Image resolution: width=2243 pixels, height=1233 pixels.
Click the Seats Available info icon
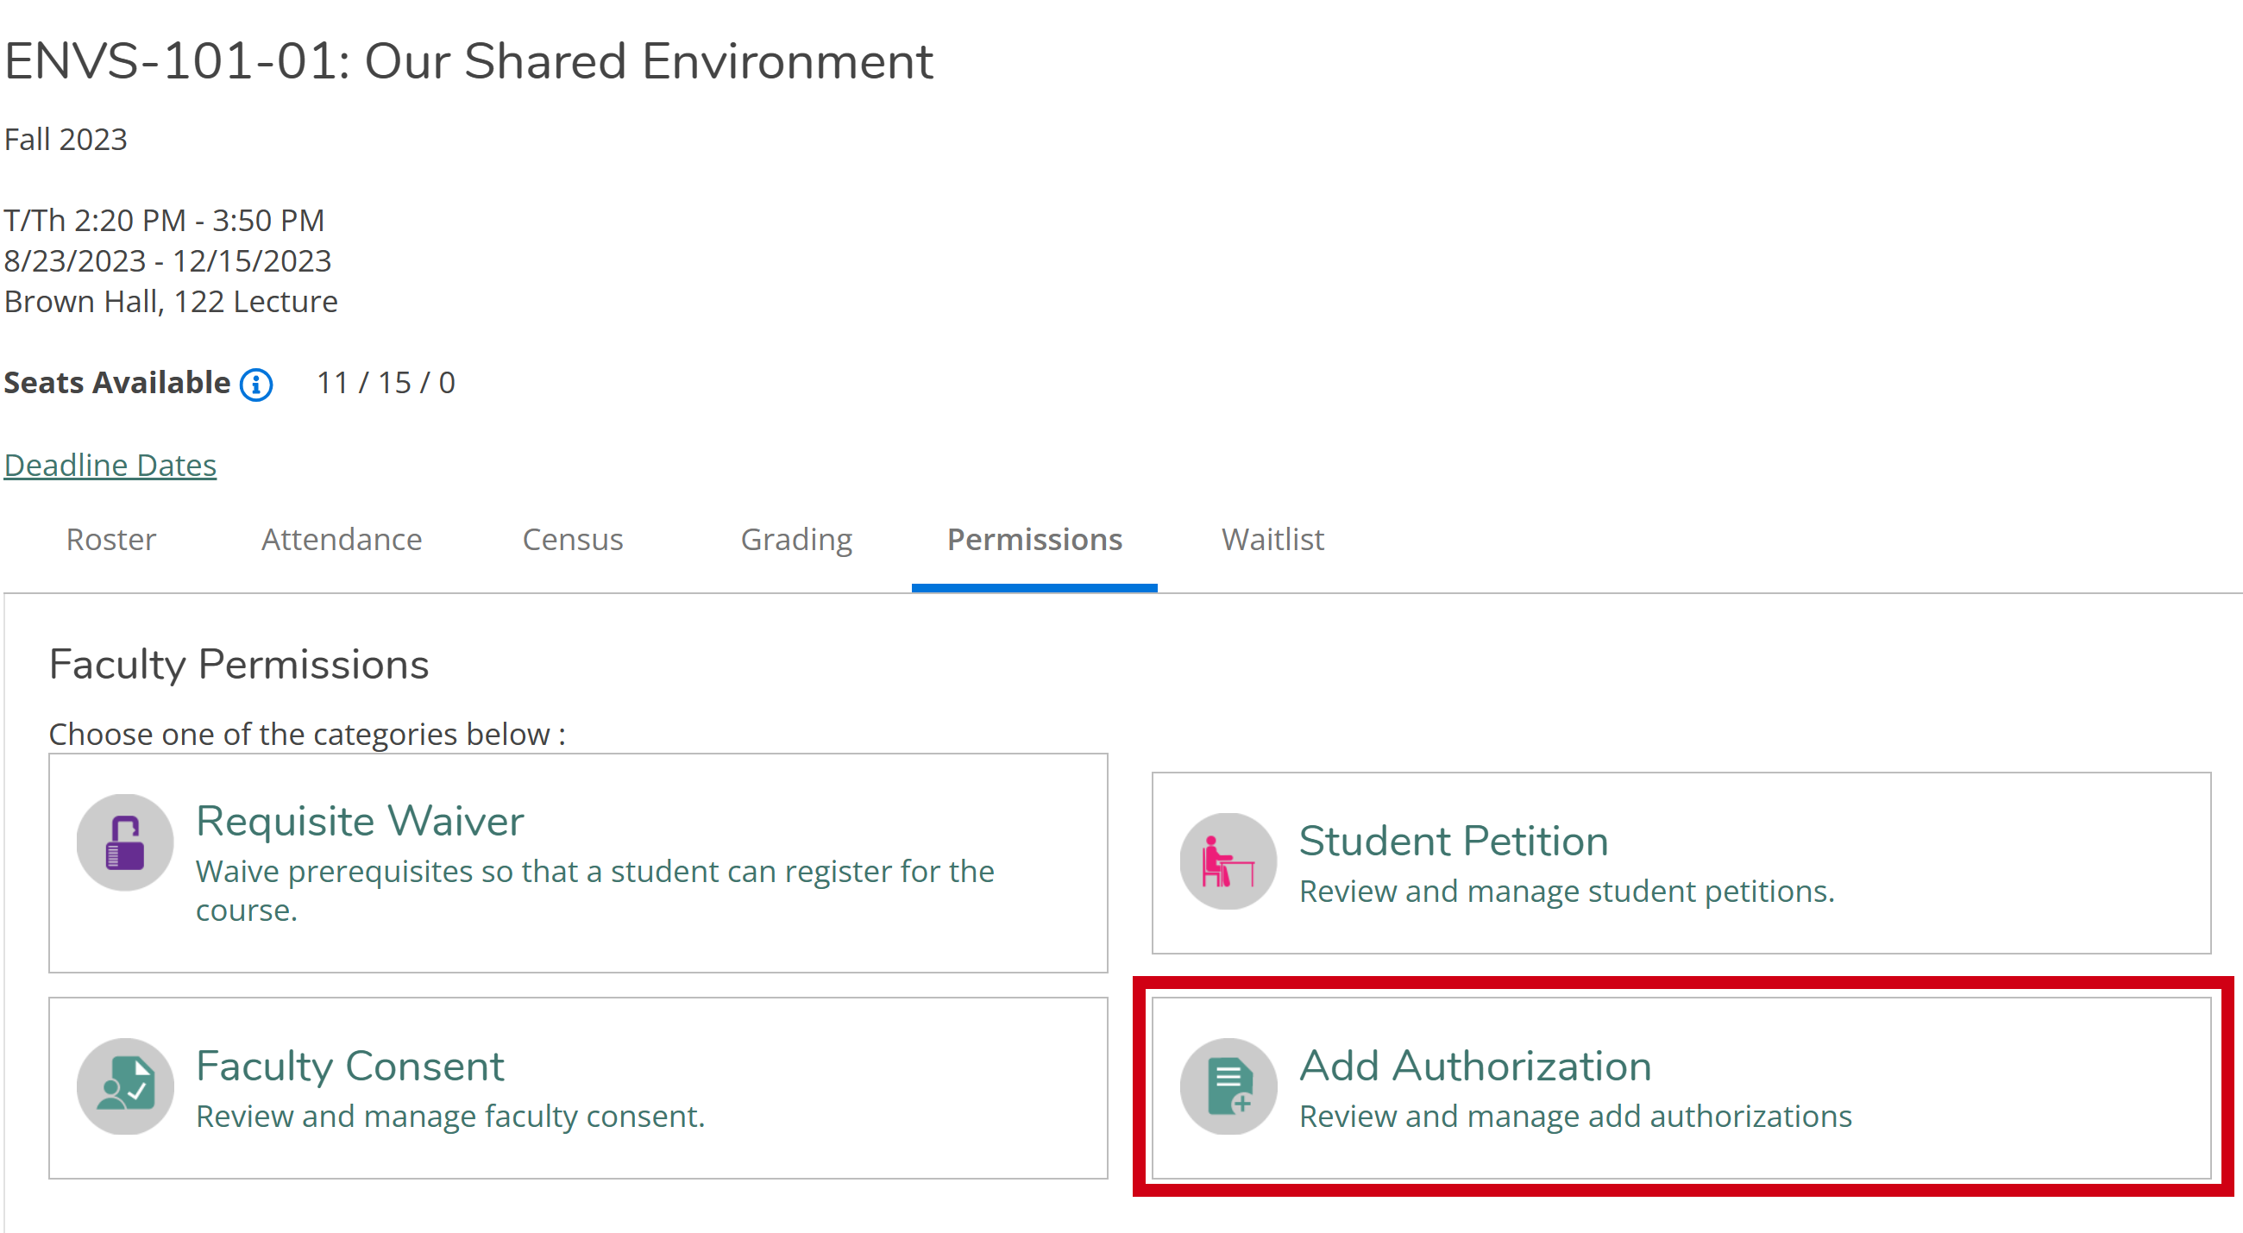point(256,384)
